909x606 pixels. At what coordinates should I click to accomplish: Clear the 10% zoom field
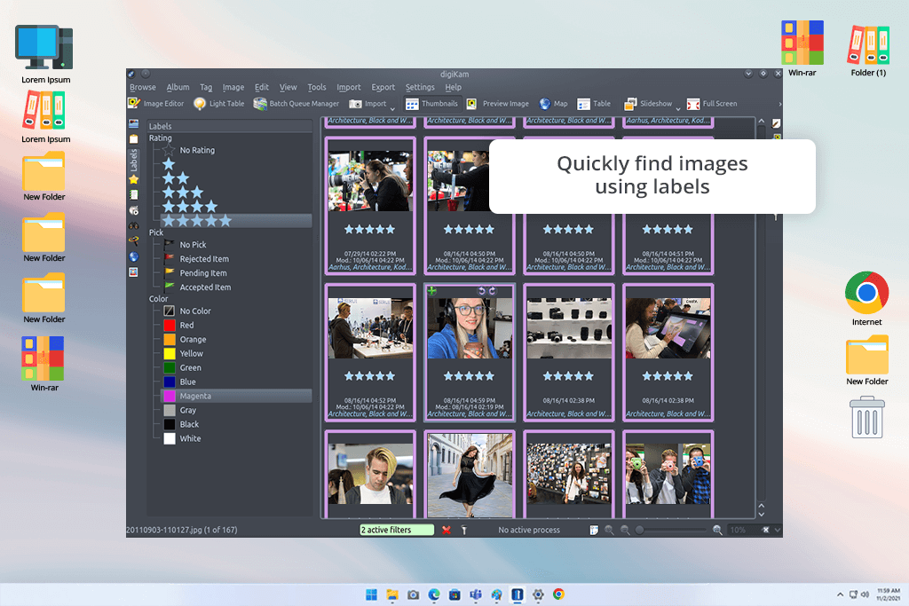[x=765, y=530]
